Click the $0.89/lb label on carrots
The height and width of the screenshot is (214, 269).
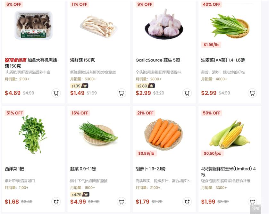pos(146,153)
